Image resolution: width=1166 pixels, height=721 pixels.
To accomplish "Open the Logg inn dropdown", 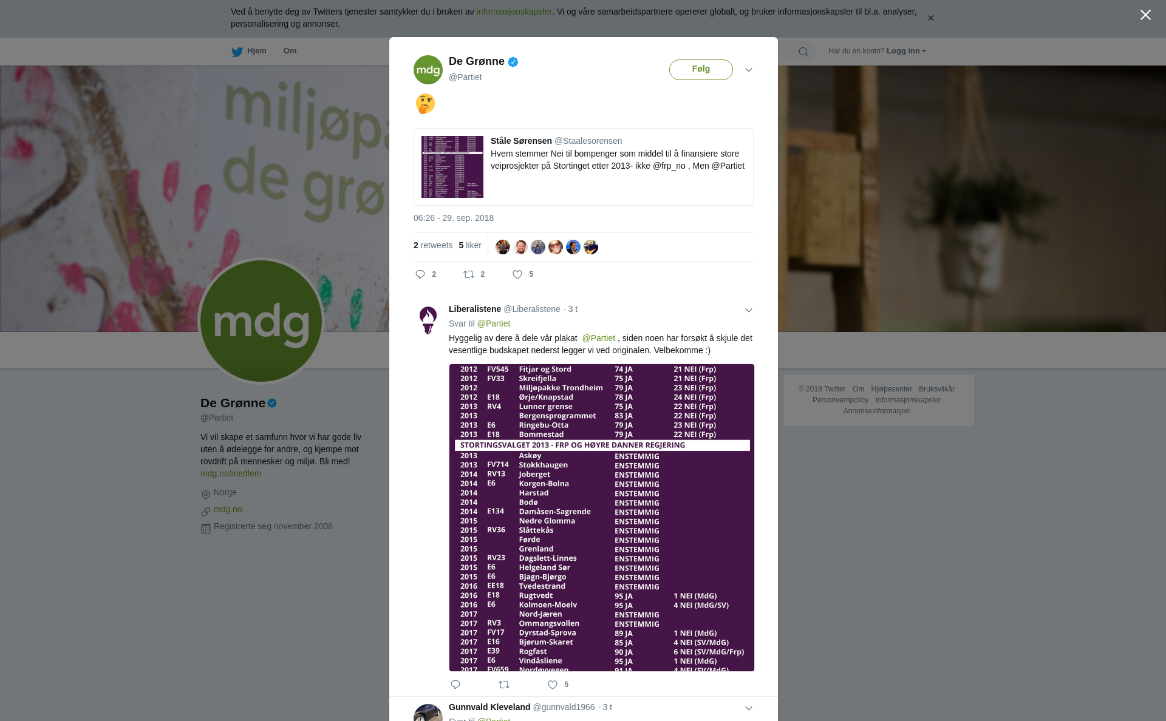I will (x=906, y=51).
